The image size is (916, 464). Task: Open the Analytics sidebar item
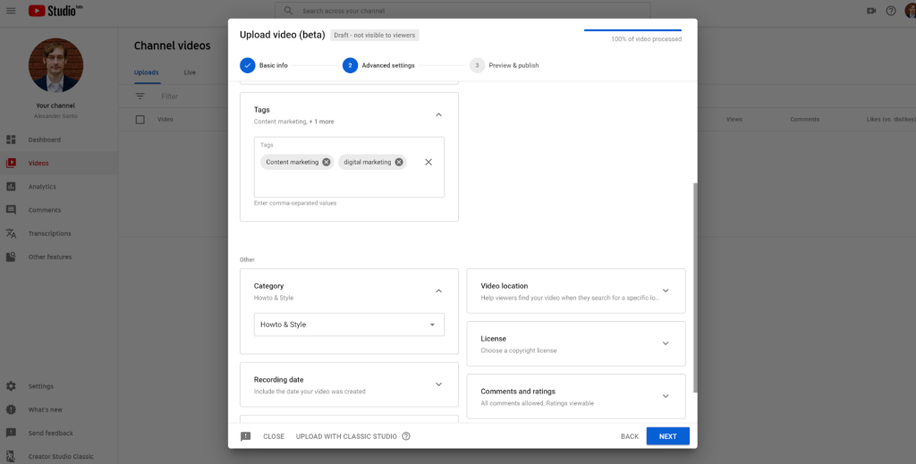[x=42, y=187]
